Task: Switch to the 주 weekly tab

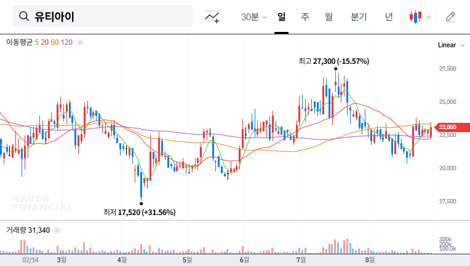Action: pyautogui.click(x=305, y=17)
